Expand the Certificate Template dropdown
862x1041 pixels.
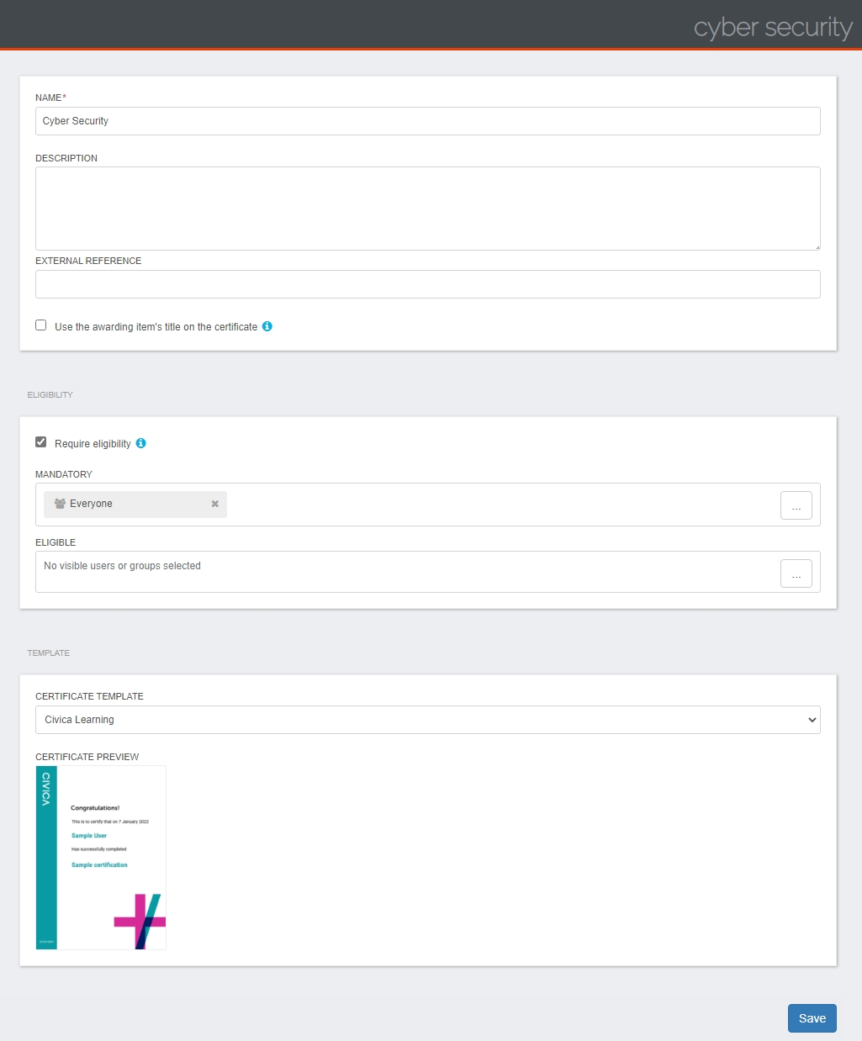point(427,720)
